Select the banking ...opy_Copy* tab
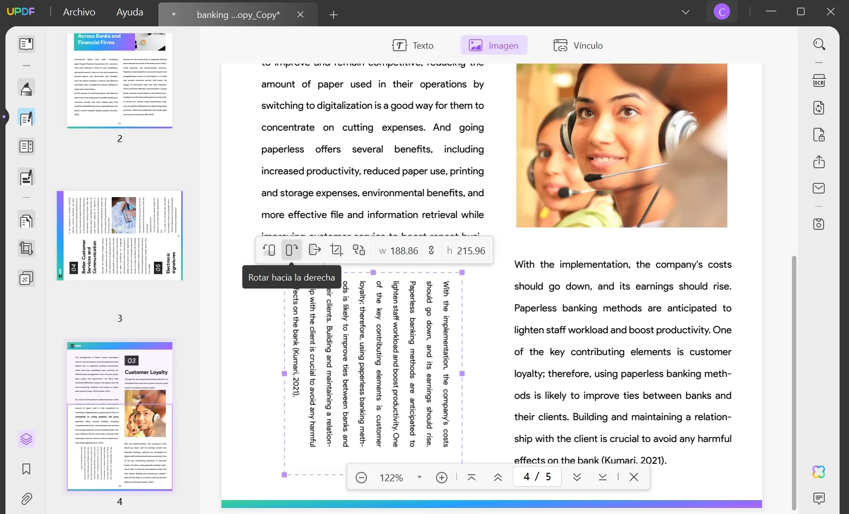Viewport: 849px width, 514px height. [238, 14]
